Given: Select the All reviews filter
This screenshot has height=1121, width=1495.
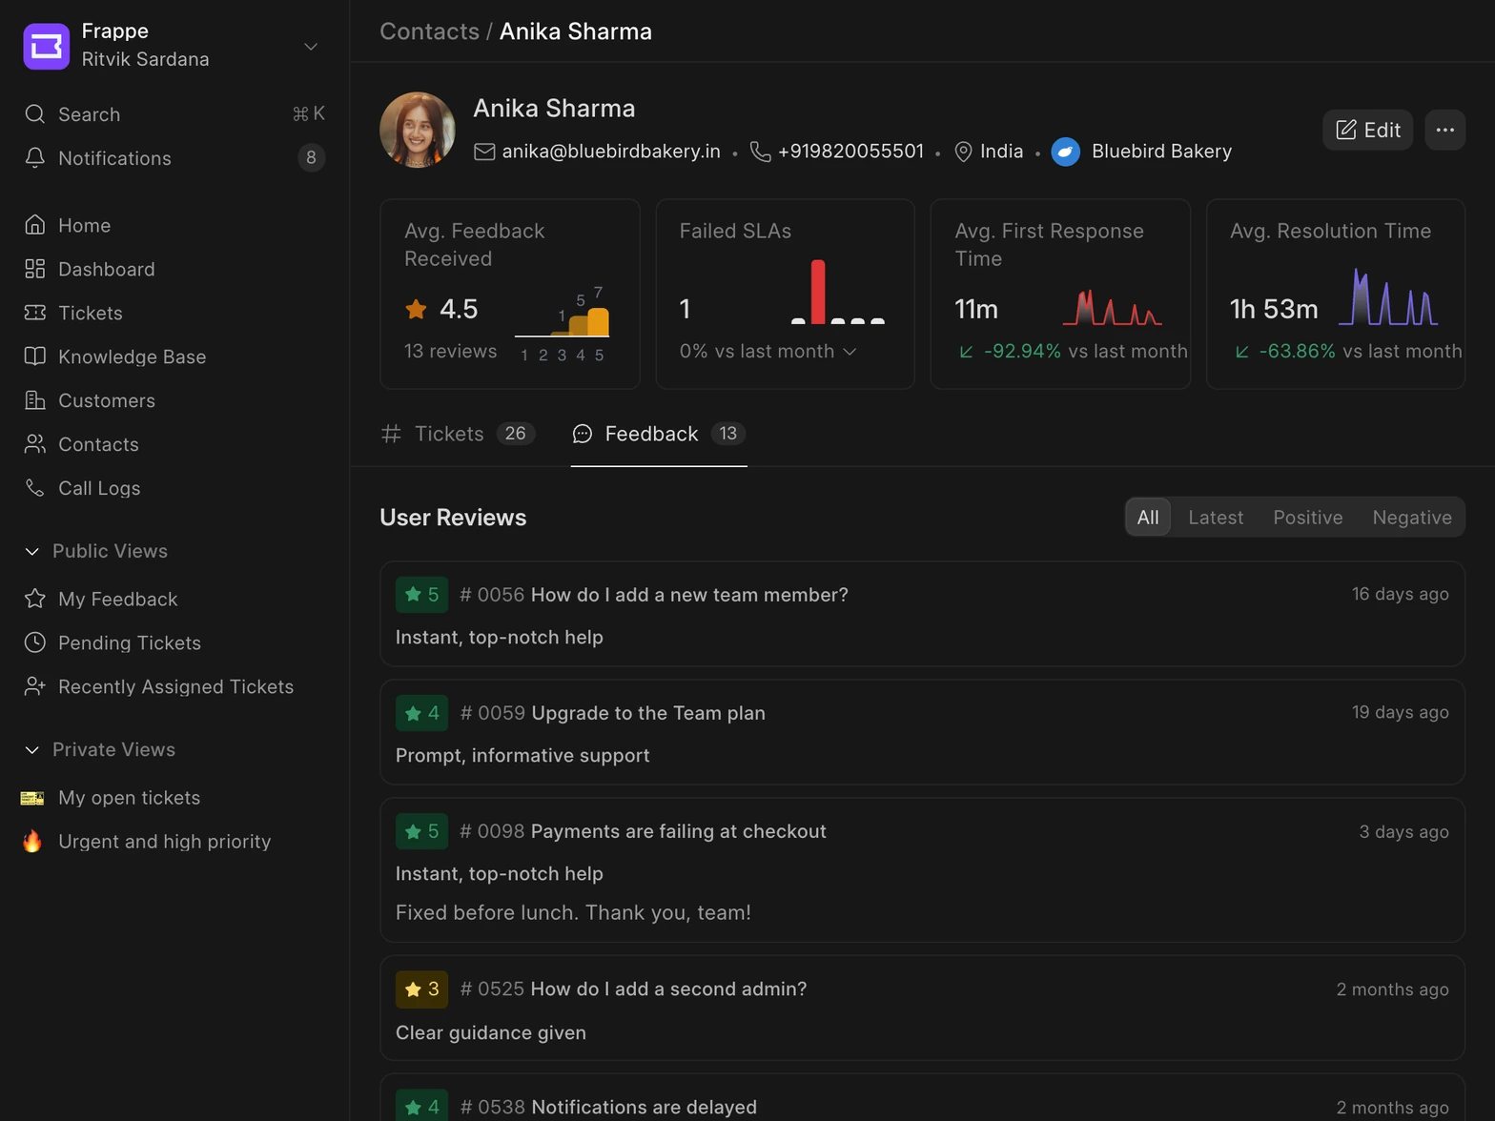Looking at the screenshot, I should pos(1148,518).
